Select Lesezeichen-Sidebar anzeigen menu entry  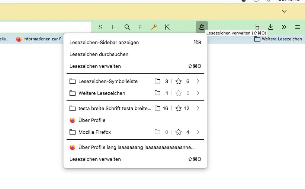pyautogui.click(x=104, y=42)
